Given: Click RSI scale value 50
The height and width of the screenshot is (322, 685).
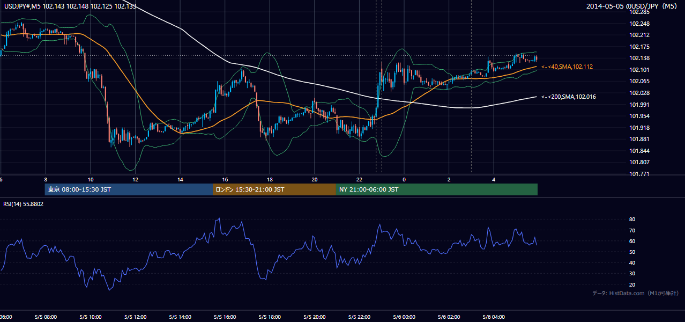Looking at the screenshot, I should point(632,252).
